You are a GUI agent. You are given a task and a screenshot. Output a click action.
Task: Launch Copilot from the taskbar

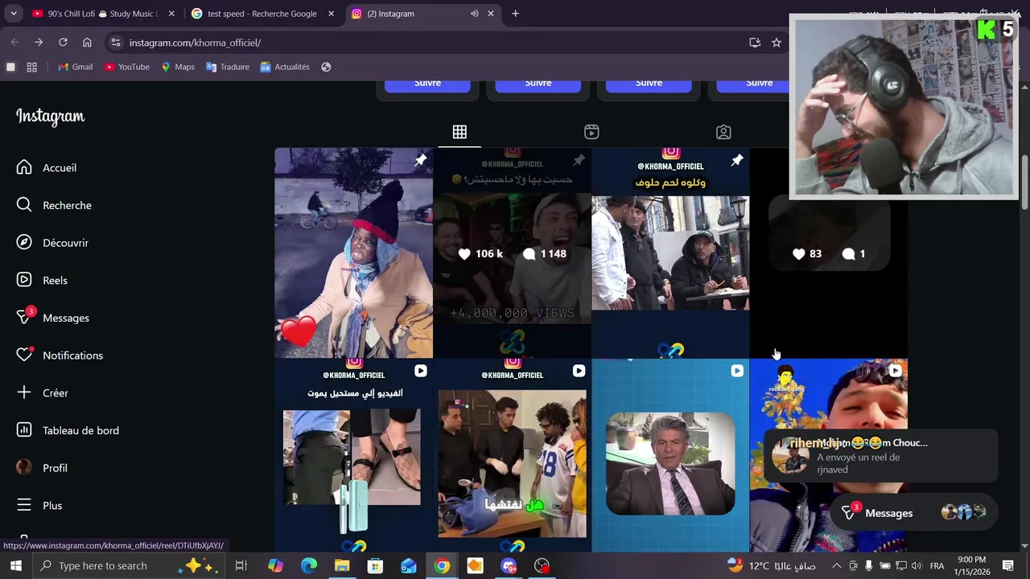pos(275,565)
